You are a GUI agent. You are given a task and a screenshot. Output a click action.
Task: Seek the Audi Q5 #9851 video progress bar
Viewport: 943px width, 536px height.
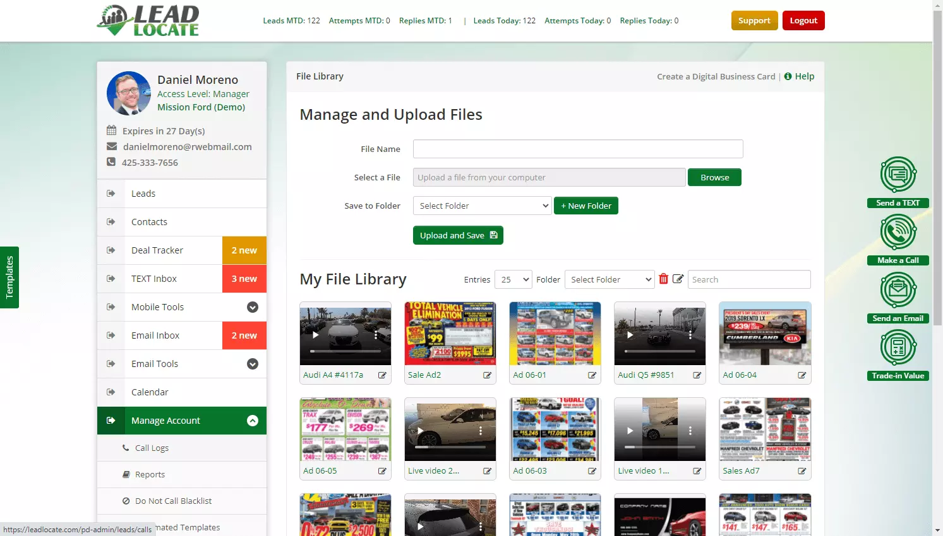click(x=660, y=351)
